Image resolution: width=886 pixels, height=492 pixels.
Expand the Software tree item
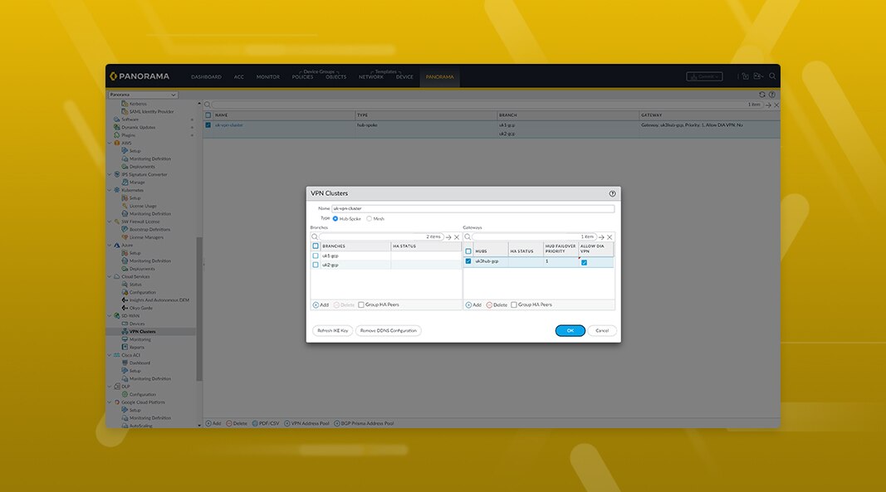pyautogui.click(x=191, y=119)
